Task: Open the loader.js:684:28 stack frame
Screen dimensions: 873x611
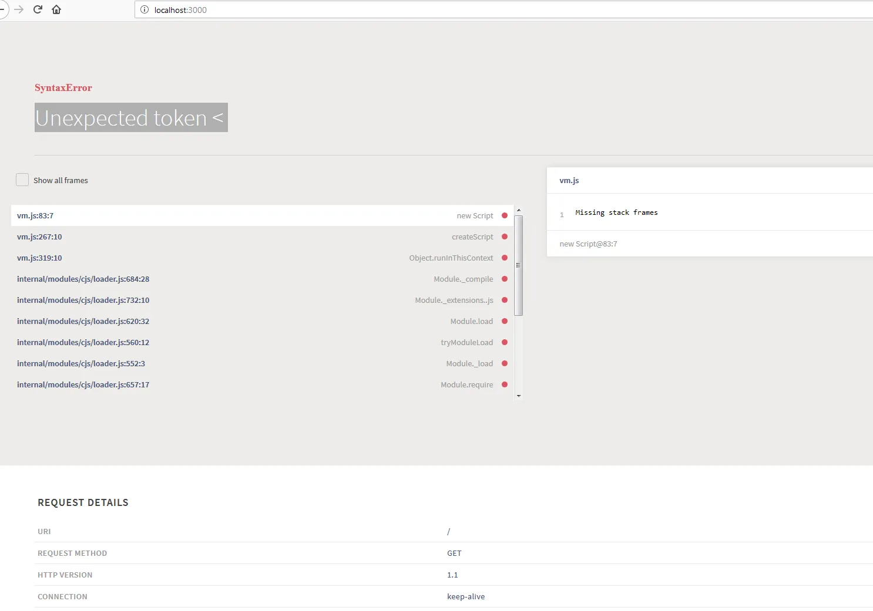Action: (262, 279)
